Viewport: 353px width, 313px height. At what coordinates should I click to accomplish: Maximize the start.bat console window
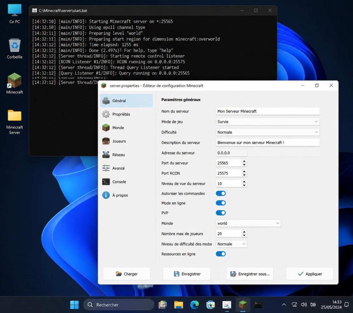point(256,10)
